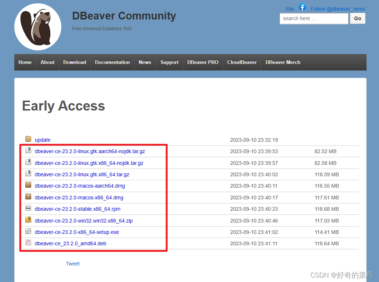Focus the 'search here' input field
The height and width of the screenshot is (282, 379).
pyautogui.click(x=314, y=18)
